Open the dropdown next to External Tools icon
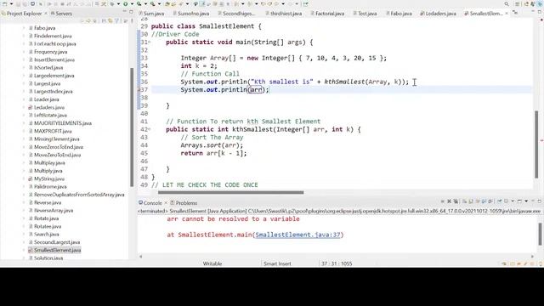The width and height of the screenshot is (544, 306). [x=159, y=3]
